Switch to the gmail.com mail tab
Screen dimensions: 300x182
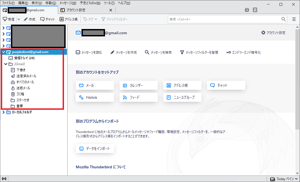29,10
